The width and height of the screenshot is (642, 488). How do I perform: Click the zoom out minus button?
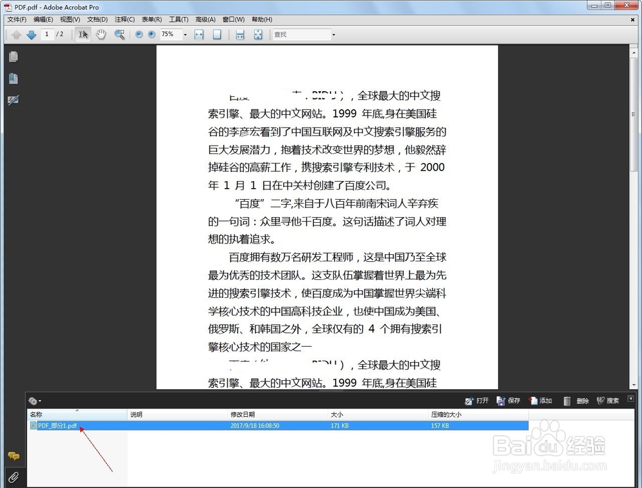[139, 35]
